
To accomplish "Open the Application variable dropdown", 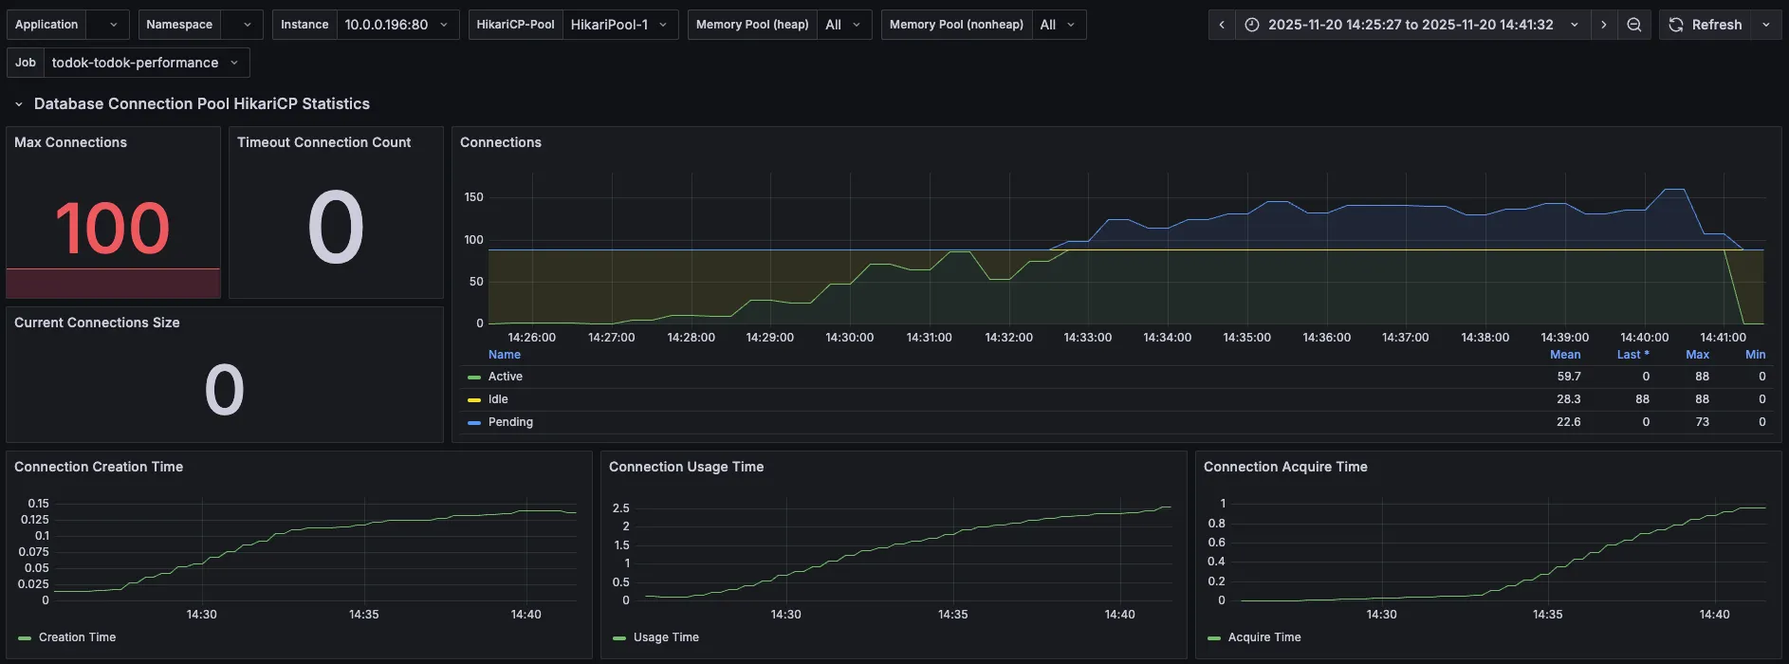I will [x=107, y=25].
